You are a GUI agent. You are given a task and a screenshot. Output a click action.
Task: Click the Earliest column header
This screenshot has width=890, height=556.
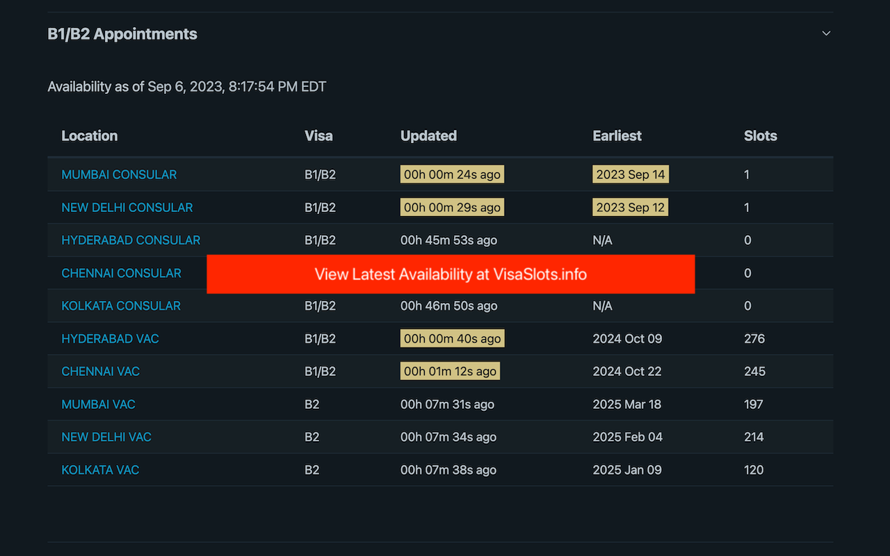click(617, 136)
